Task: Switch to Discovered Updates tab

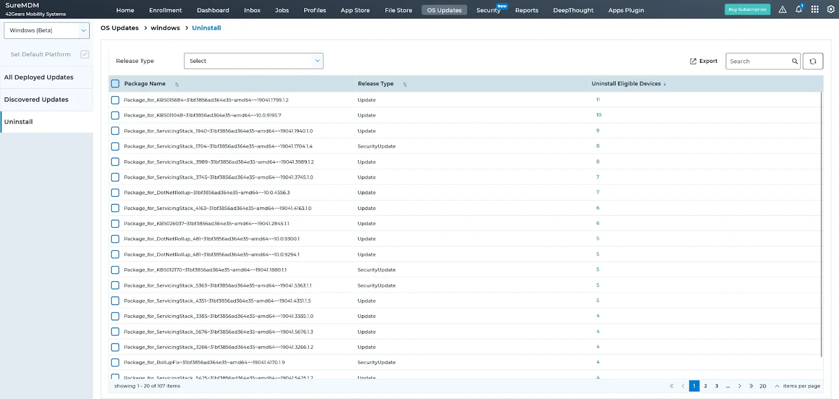Action: (x=36, y=99)
